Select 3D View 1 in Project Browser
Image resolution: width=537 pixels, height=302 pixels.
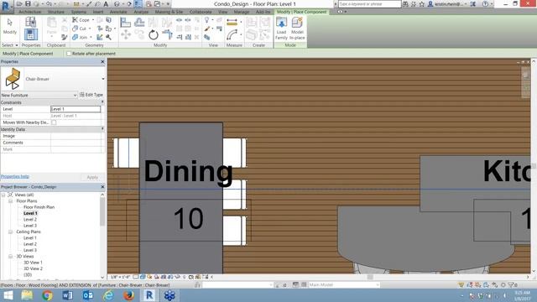pos(34,263)
